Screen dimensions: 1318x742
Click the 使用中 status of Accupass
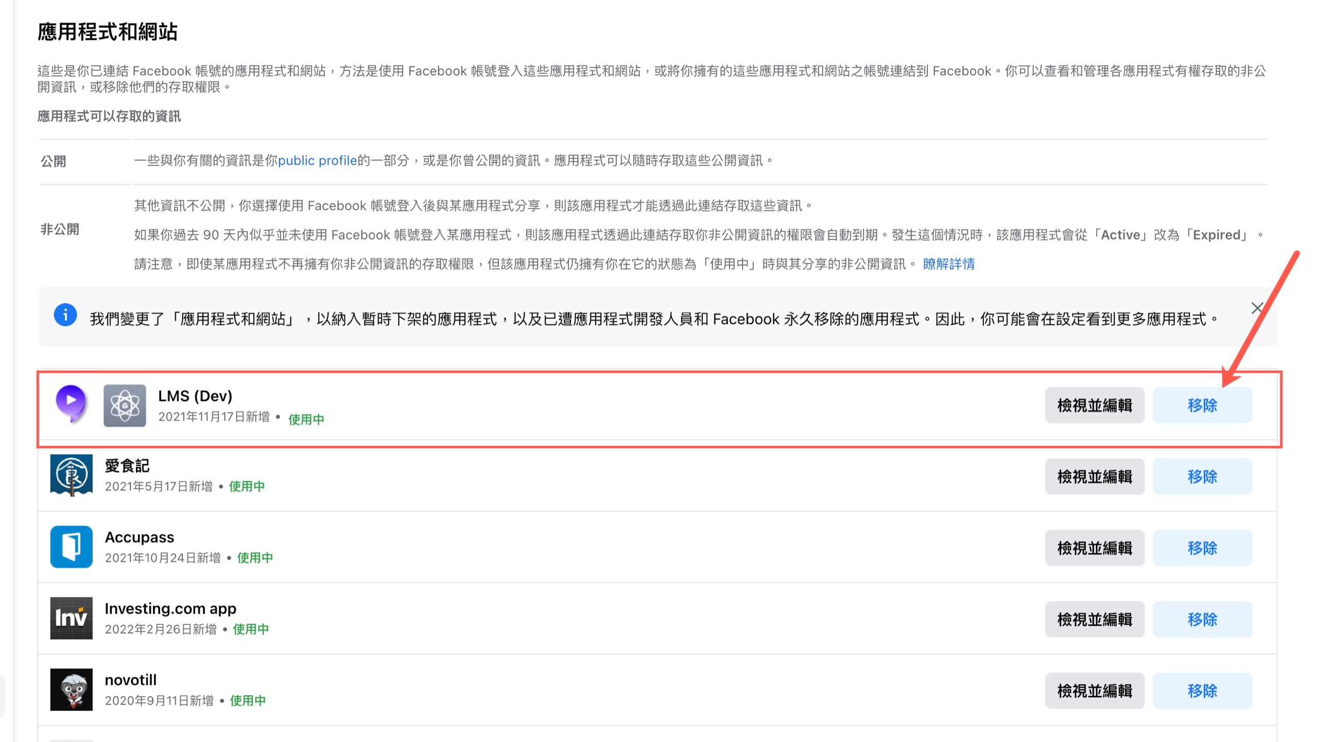click(255, 558)
